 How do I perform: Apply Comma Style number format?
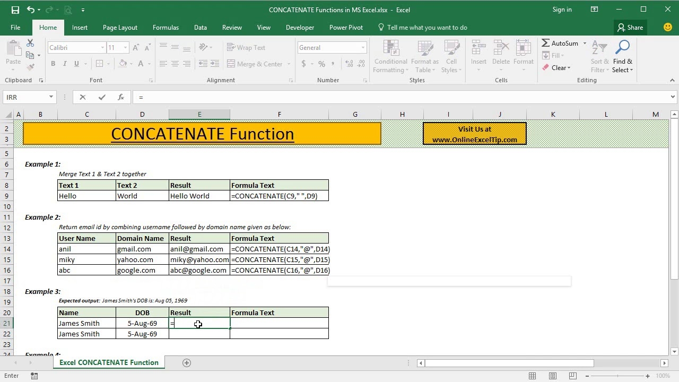[x=333, y=64]
